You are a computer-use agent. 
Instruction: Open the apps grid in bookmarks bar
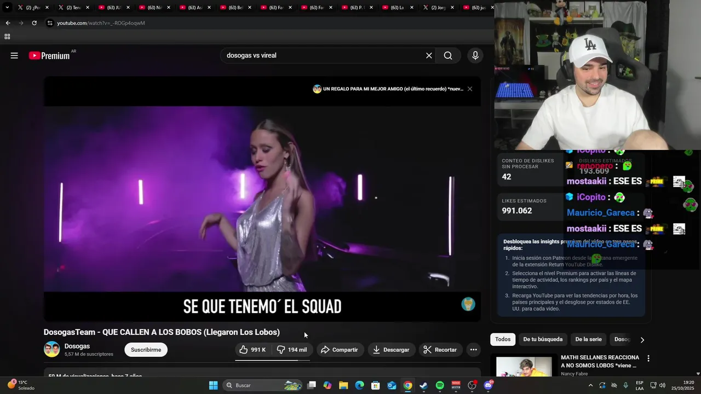pyautogui.click(x=7, y=37)
